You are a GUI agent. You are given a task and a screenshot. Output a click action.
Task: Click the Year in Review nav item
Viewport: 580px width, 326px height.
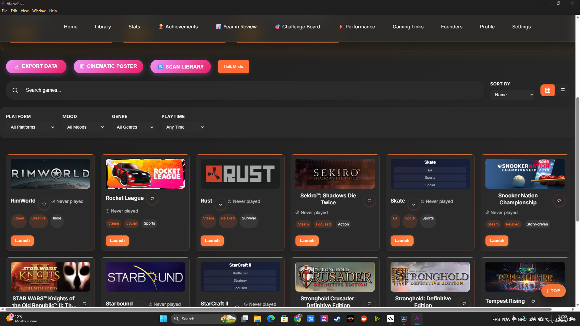click(236, 27)
